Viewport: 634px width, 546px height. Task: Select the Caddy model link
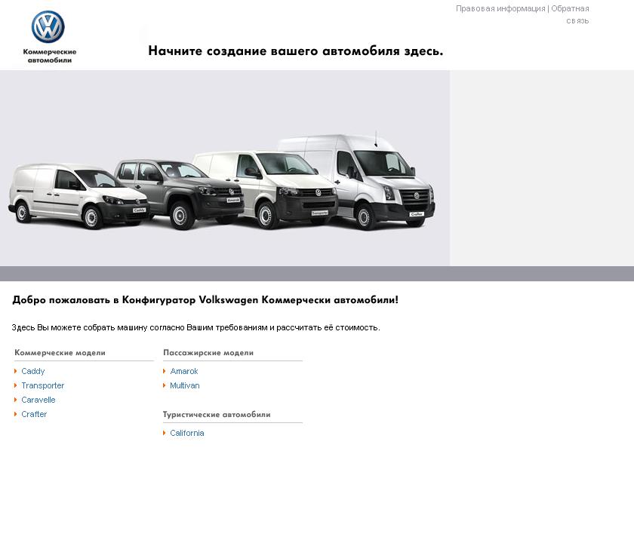pos(32,371)
